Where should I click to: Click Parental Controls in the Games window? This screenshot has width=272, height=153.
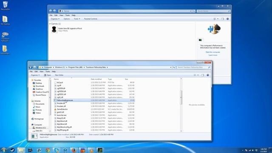[x=91, y=19]
